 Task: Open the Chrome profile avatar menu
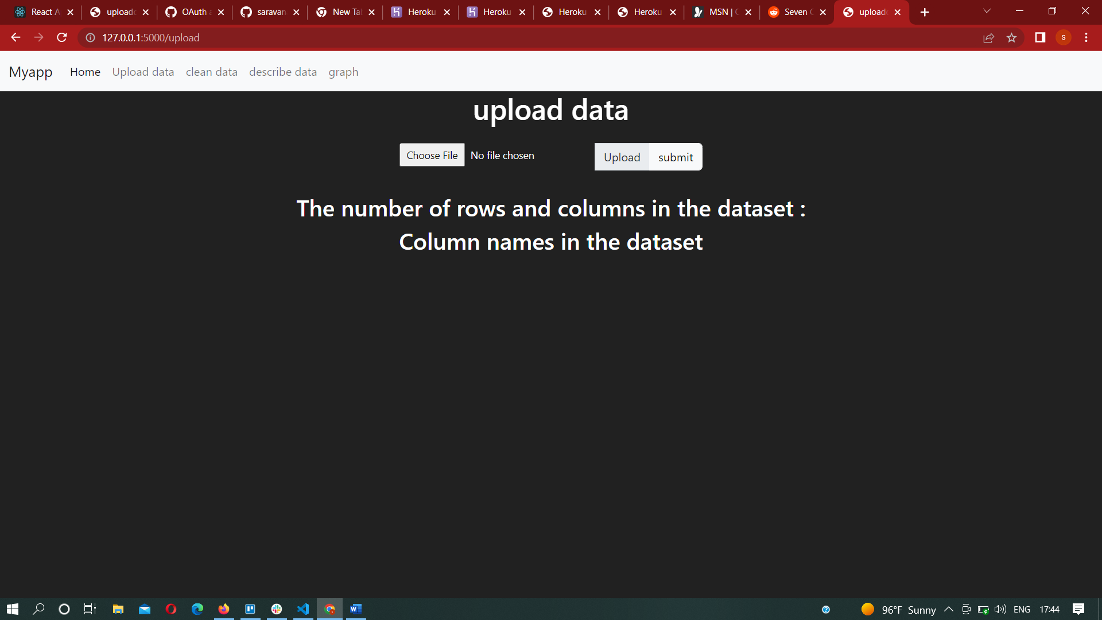click(x=1063, y=37)
